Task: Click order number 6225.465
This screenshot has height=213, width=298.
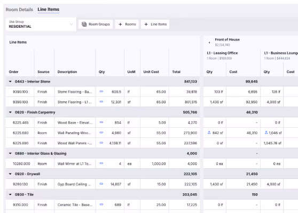Action: point(20,122)
